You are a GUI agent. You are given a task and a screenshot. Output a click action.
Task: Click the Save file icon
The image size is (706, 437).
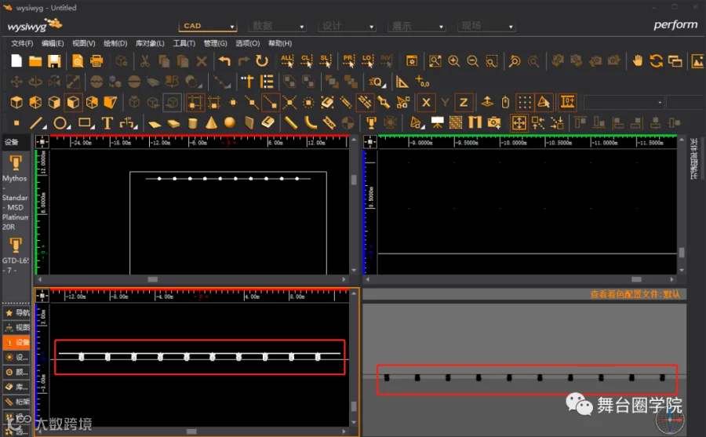[54, 61]
